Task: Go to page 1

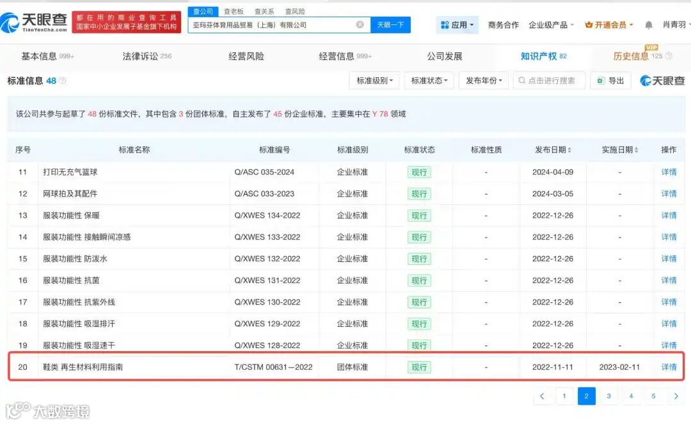Action: point(564,396)
